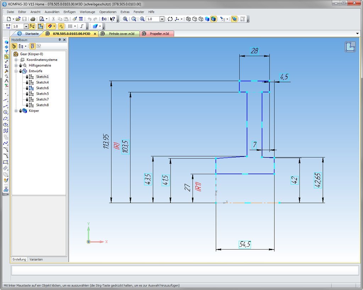Toggle the parametric mode yellow button
This screenshot has height=290, width=363.
tap(61, 26)
